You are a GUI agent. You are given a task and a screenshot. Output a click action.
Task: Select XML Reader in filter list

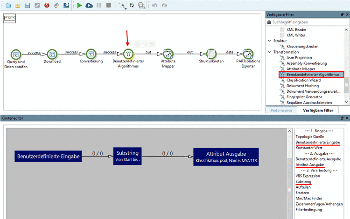coord(296,30)
